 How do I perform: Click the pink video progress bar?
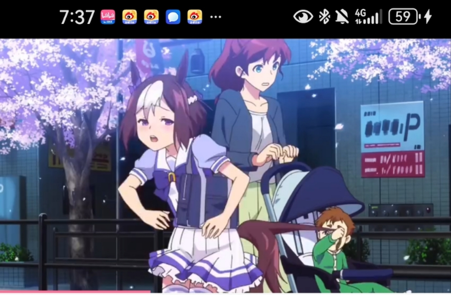pyautogui.click(x=75, y=292)
